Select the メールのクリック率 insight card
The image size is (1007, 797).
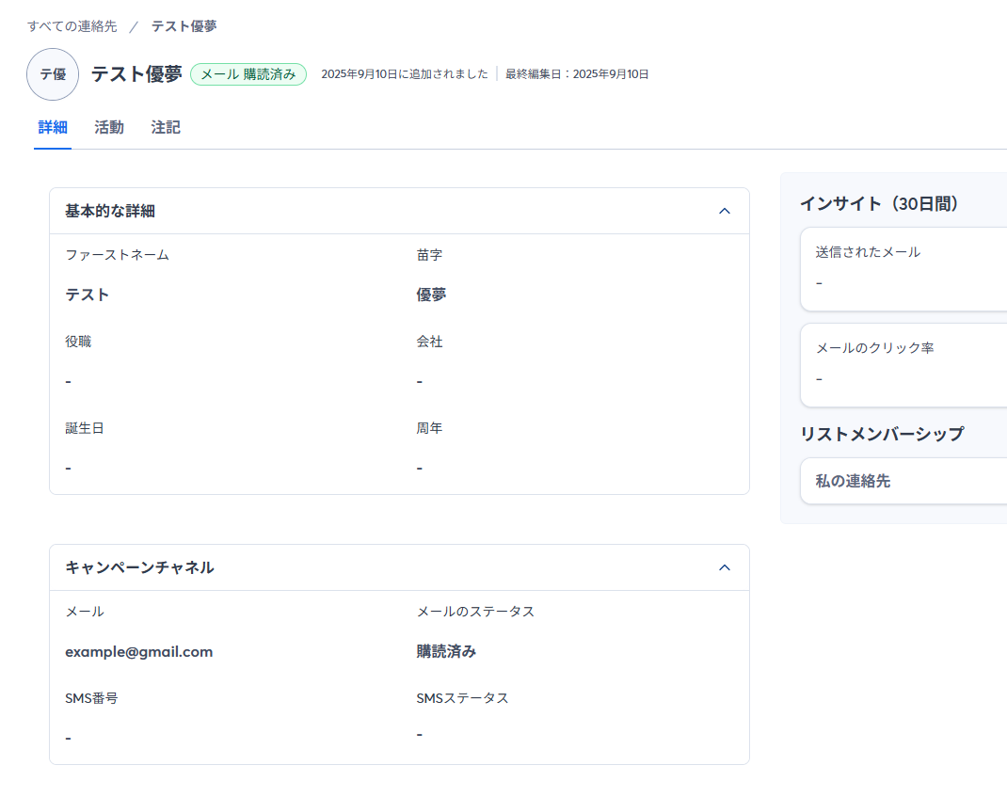click(x=903, y=364)
